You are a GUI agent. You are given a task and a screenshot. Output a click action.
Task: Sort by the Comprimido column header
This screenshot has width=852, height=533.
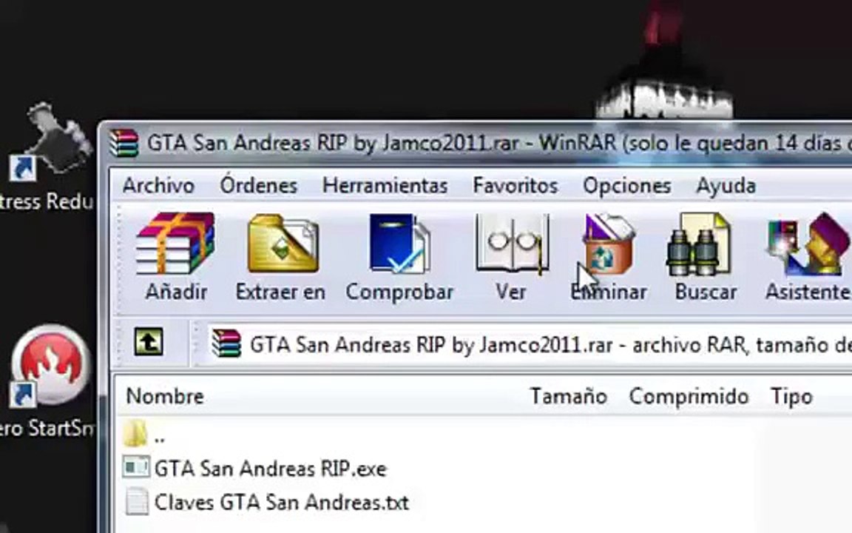click(x=689, y=397)
